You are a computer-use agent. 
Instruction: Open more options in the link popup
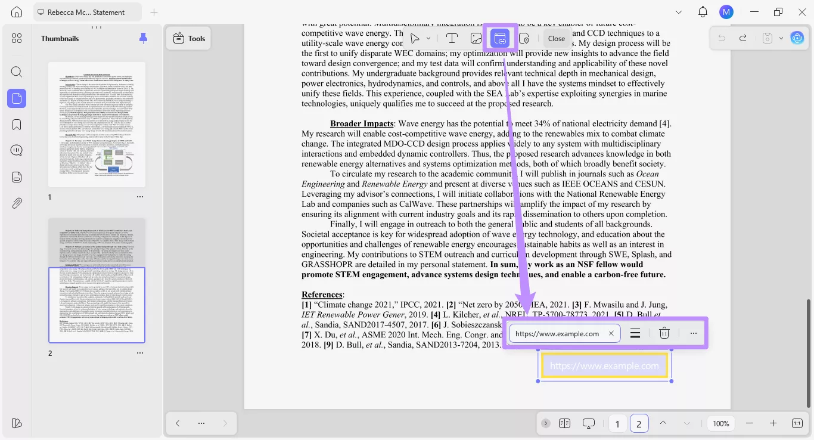[693, 333]
